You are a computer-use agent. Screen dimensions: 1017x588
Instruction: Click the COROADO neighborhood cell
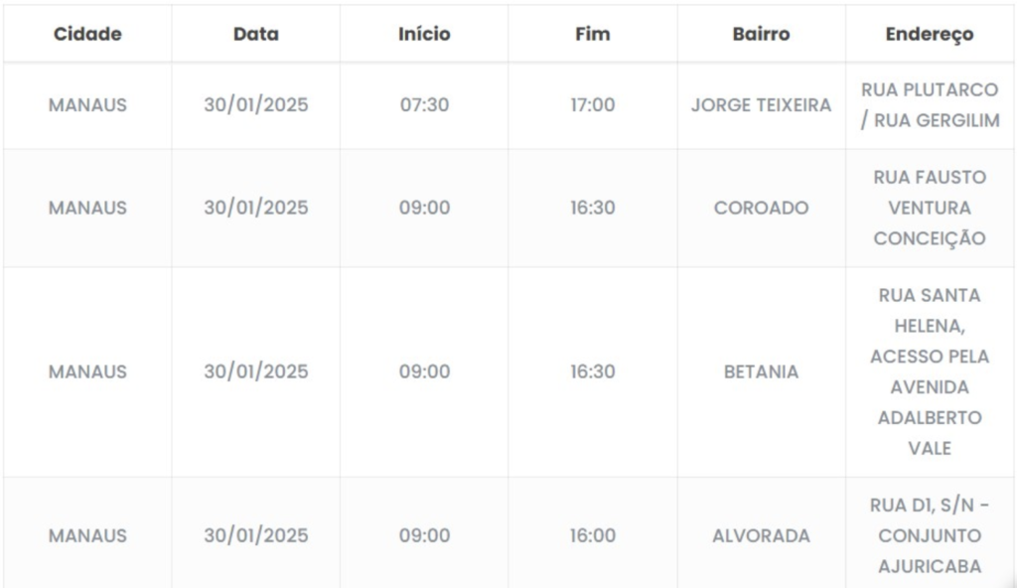(761, 209)
